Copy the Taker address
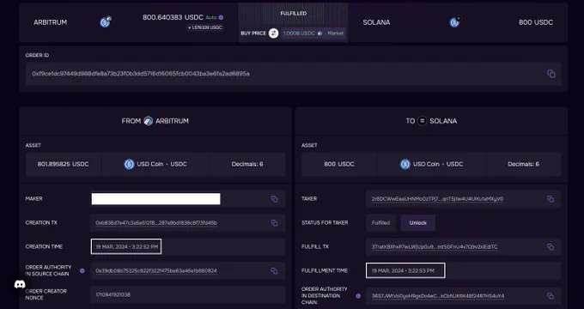 click(x=551, y=199)
